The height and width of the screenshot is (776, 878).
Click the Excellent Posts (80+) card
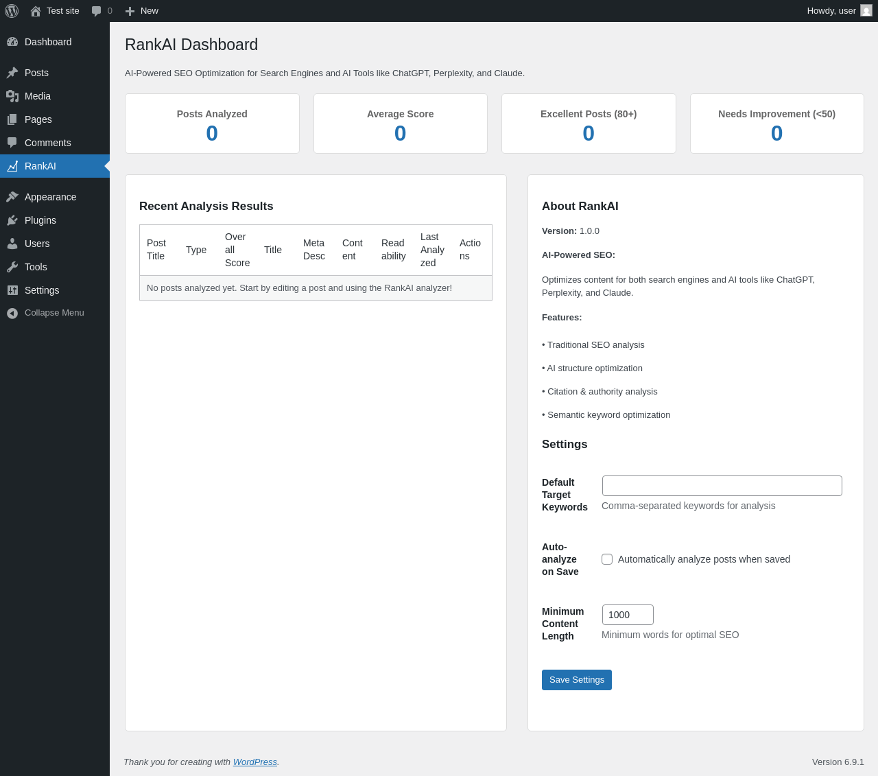589,124
